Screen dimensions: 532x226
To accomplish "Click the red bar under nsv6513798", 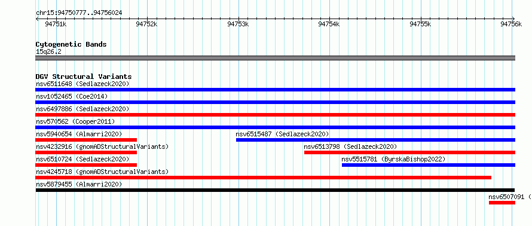I will tap(410, 152).
